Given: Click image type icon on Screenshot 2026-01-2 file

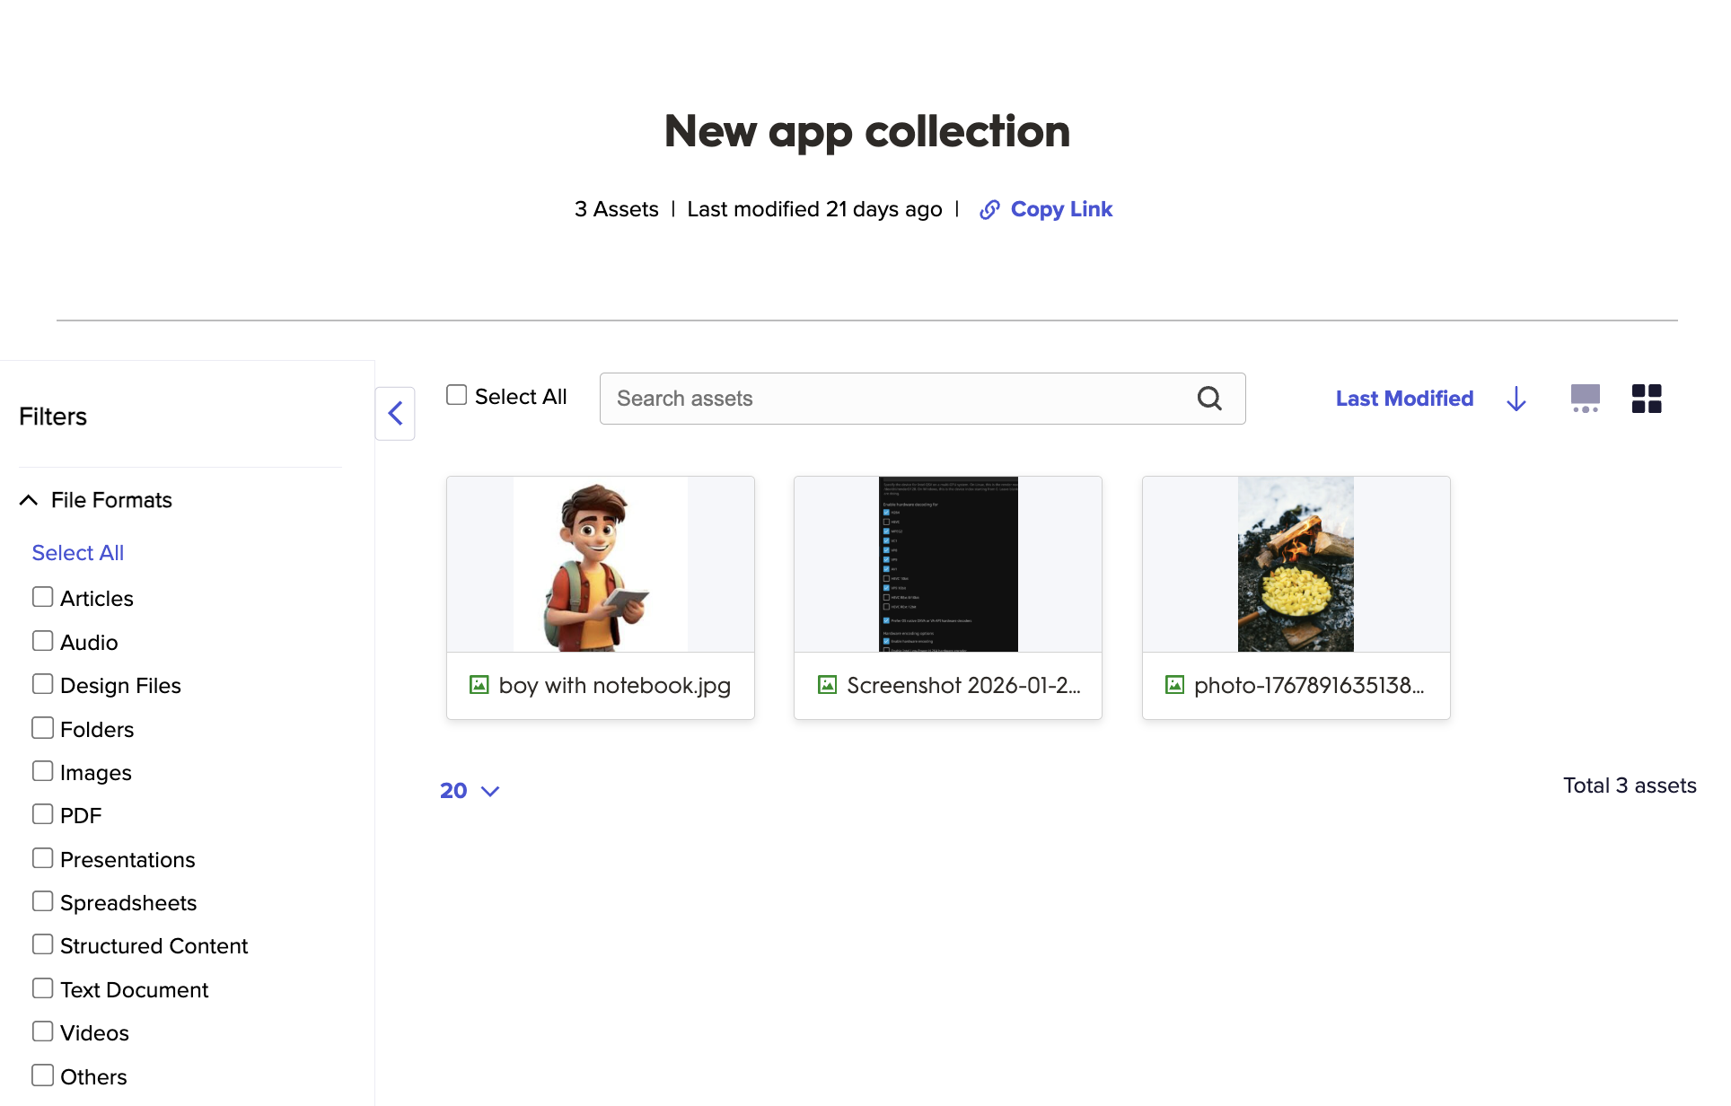Looking at the screenshot, I should pyautogui.click(x=827, y=685).
